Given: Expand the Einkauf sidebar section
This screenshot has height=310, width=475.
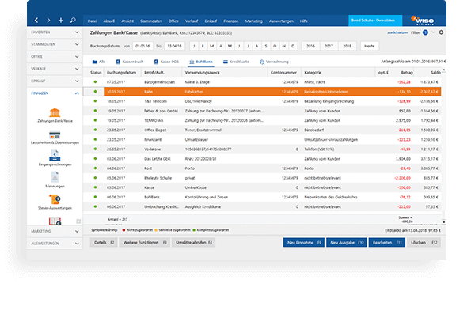Looking at the screenshot, I should (55, 81).
